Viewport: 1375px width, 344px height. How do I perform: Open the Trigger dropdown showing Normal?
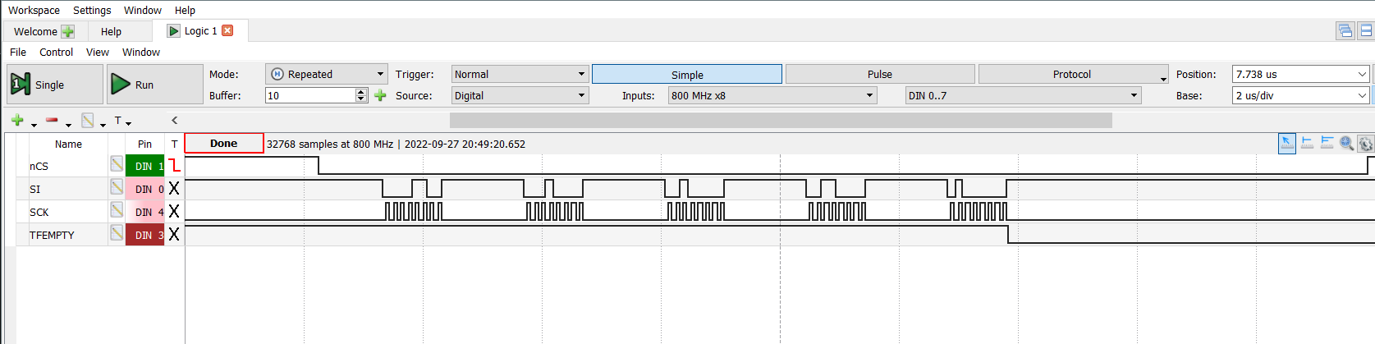520,74
